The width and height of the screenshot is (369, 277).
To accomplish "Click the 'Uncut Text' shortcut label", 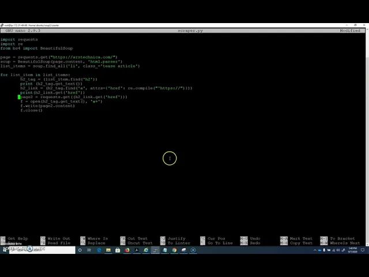I will (140, 243).
